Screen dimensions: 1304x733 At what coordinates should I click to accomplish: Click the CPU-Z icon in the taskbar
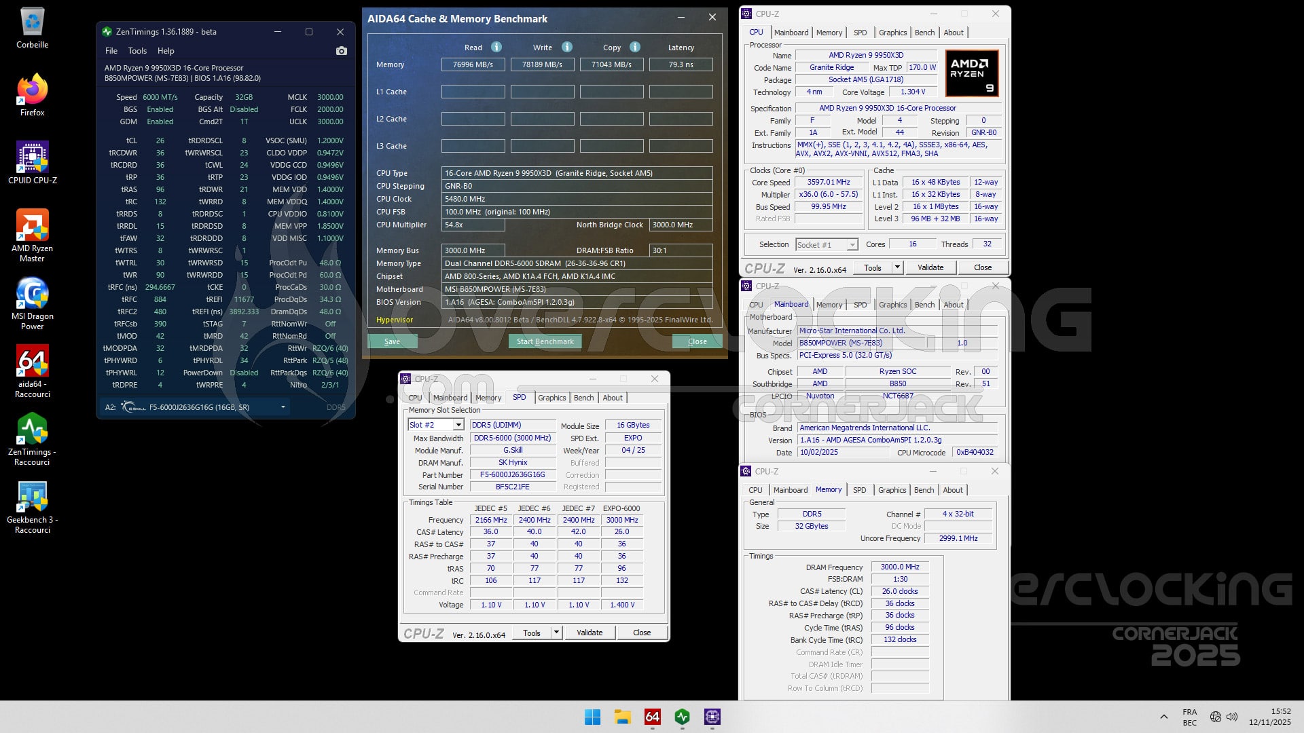(x=712, y=717)
